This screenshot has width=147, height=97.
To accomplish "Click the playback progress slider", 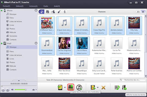I will (x=19, y=86).
